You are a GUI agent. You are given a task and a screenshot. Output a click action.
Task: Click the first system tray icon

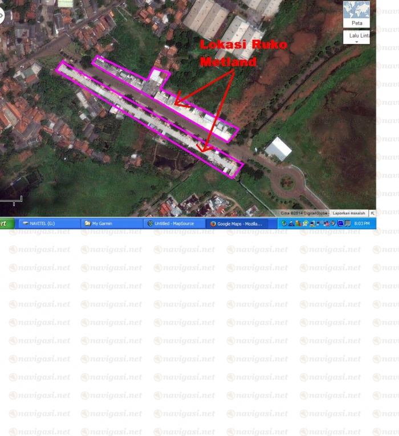coord(284,223)
